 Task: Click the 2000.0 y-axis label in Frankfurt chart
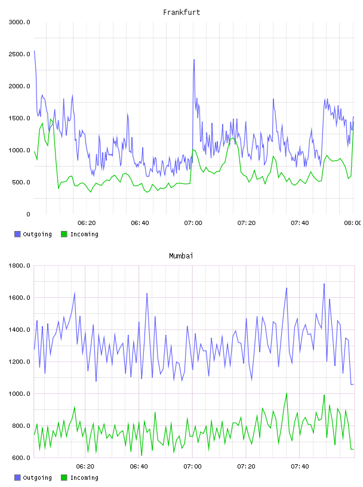(20, 86)
